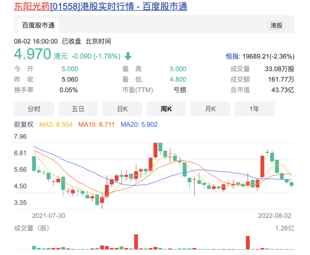Open the 恒指 index link
Viewport: 310px width, 255px height.
(x=232, y=56)
